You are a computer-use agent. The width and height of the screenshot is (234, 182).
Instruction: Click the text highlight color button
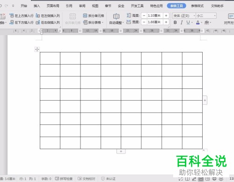(206, 22)
